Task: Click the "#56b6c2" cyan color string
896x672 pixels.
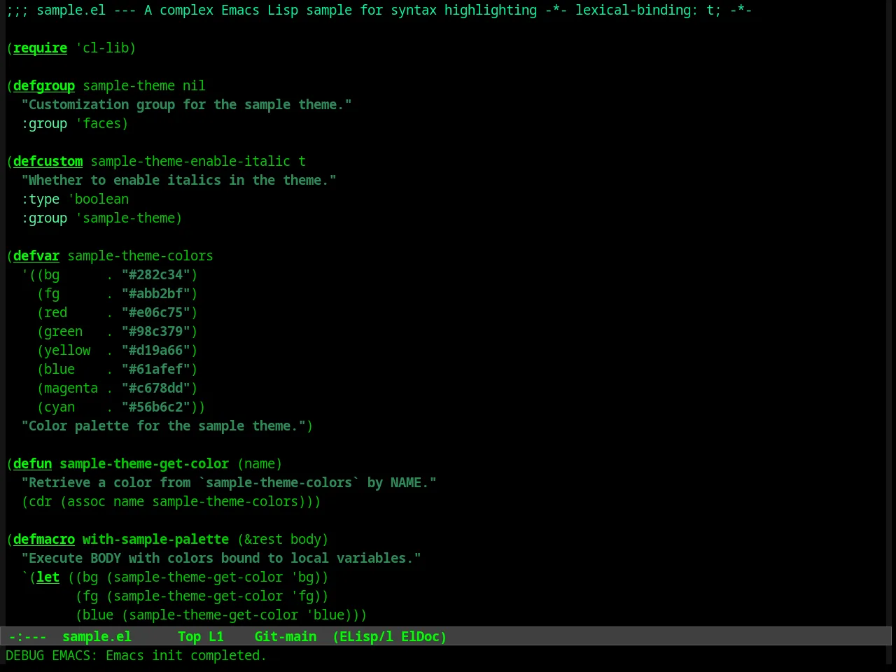Action: click(x=156, y=407)
